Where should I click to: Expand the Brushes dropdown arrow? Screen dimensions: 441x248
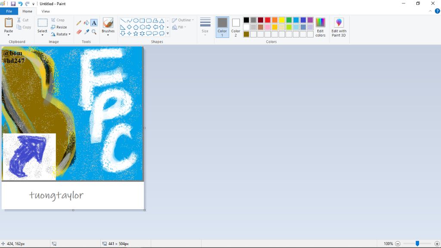tap(108, 35)
